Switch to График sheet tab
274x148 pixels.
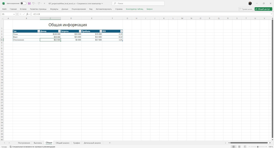[x=76, y=143]
